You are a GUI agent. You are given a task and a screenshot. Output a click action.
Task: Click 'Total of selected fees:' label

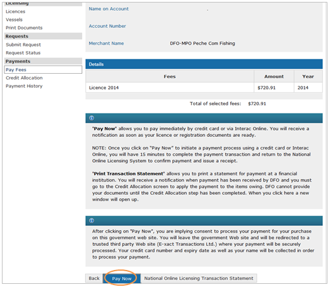click(x=215, y=103)
